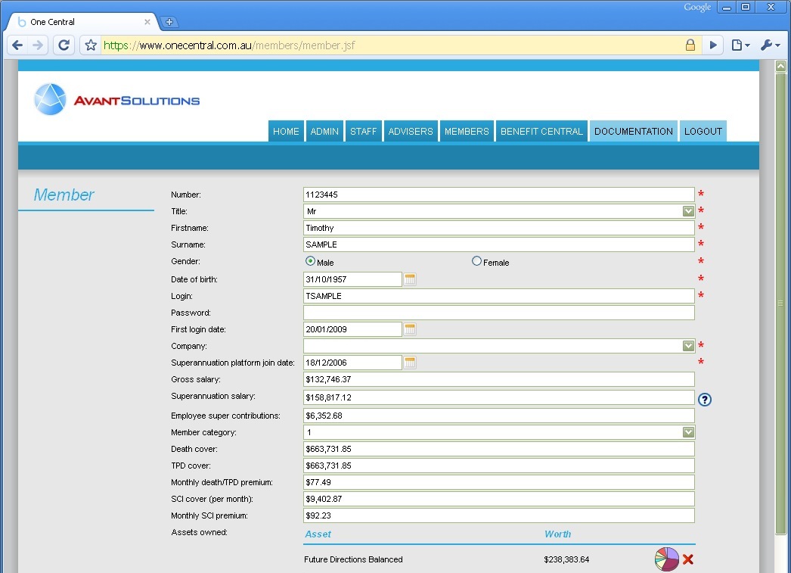Open the DOCUMENTATION link
Image resolution: width=791 pixels, height=573 pixels.
pos(634,131)
